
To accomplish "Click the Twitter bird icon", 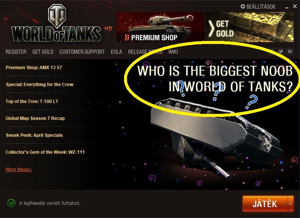I will 281,51.
